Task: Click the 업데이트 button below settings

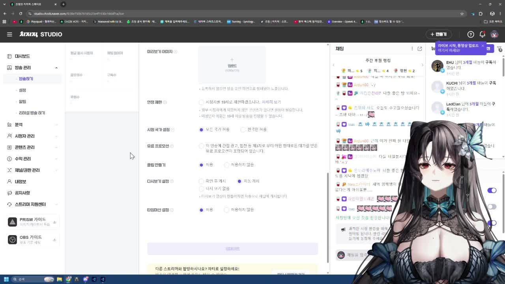Action: [x=232, y=248]
